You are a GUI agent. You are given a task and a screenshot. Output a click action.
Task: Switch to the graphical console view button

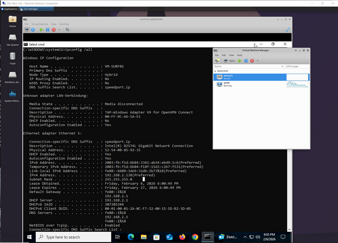[x=27, y=30]
